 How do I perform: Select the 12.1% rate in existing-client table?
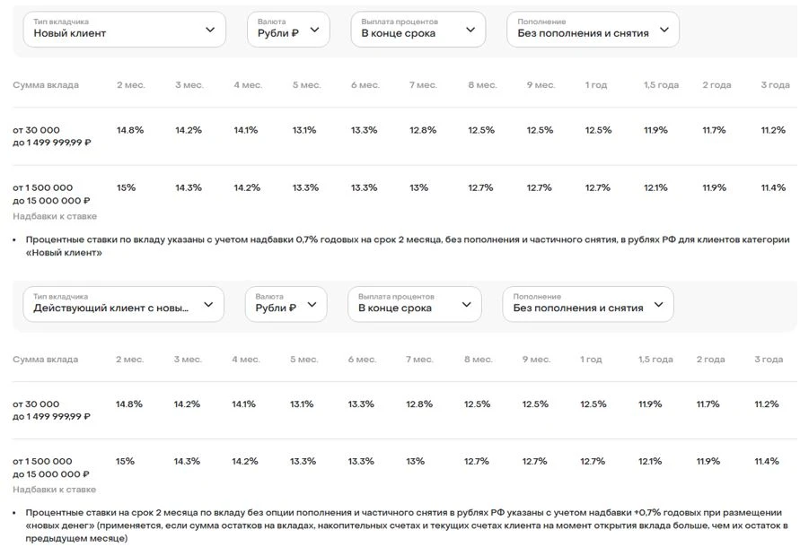pos(650,461)
